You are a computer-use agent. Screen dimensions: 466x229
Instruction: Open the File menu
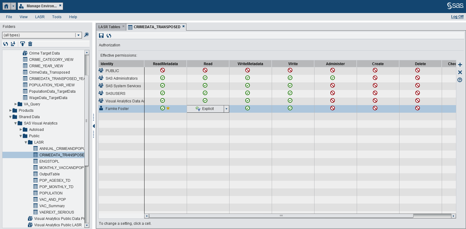pos(9,17)
